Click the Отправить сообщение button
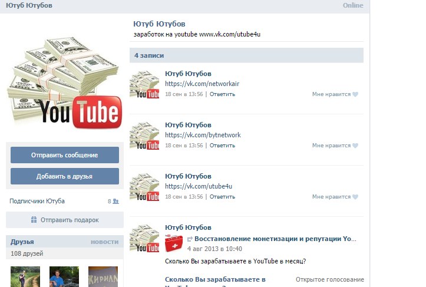Screen dimensions: 426x287 tap(65, 155)
